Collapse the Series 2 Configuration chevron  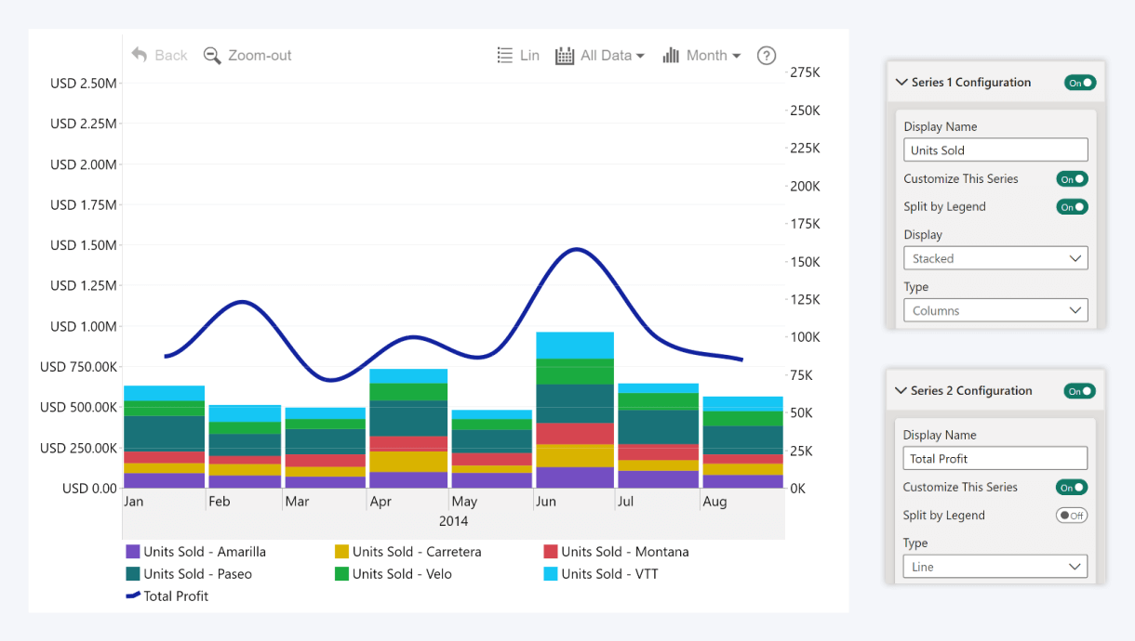click(901, 391)
